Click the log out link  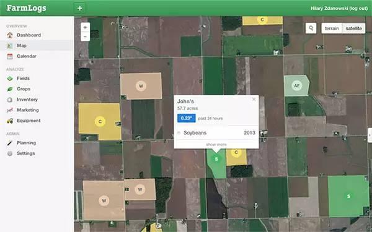(x=358, y=8)
